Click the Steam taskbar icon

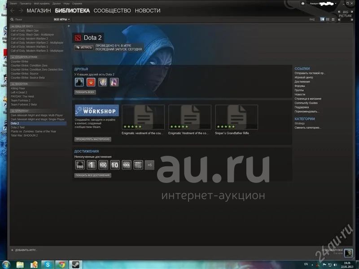[x=75, y=265]
